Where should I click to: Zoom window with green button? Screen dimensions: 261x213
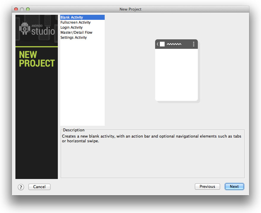[28, 9]
